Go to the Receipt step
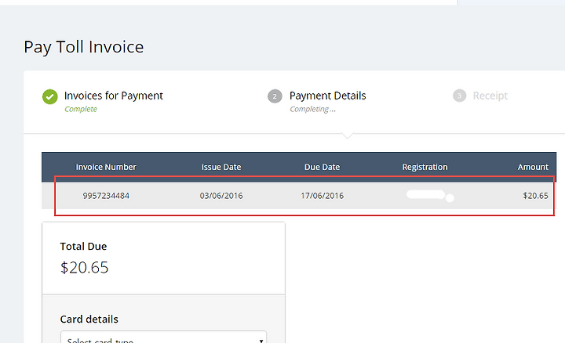565x343 pixels. (490, 96)
